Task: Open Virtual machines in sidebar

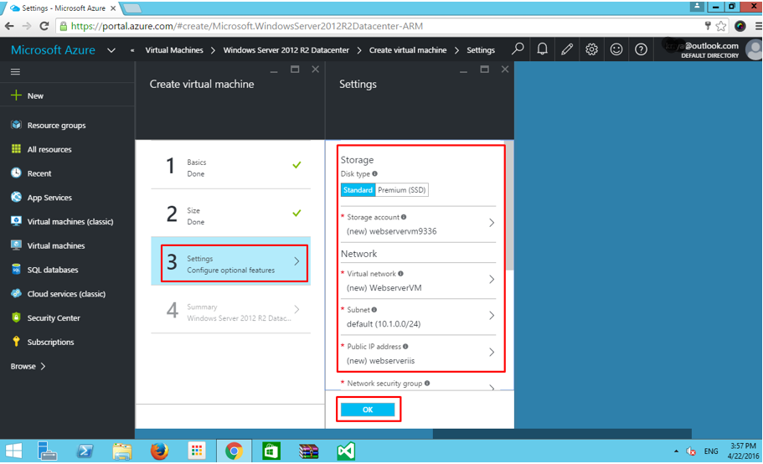Action: coord(56,245)
